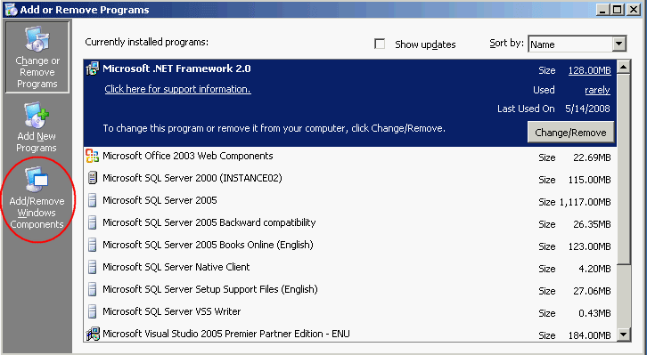
Task: Enable the Show updates checkbox
Action: tap(380, 44)
